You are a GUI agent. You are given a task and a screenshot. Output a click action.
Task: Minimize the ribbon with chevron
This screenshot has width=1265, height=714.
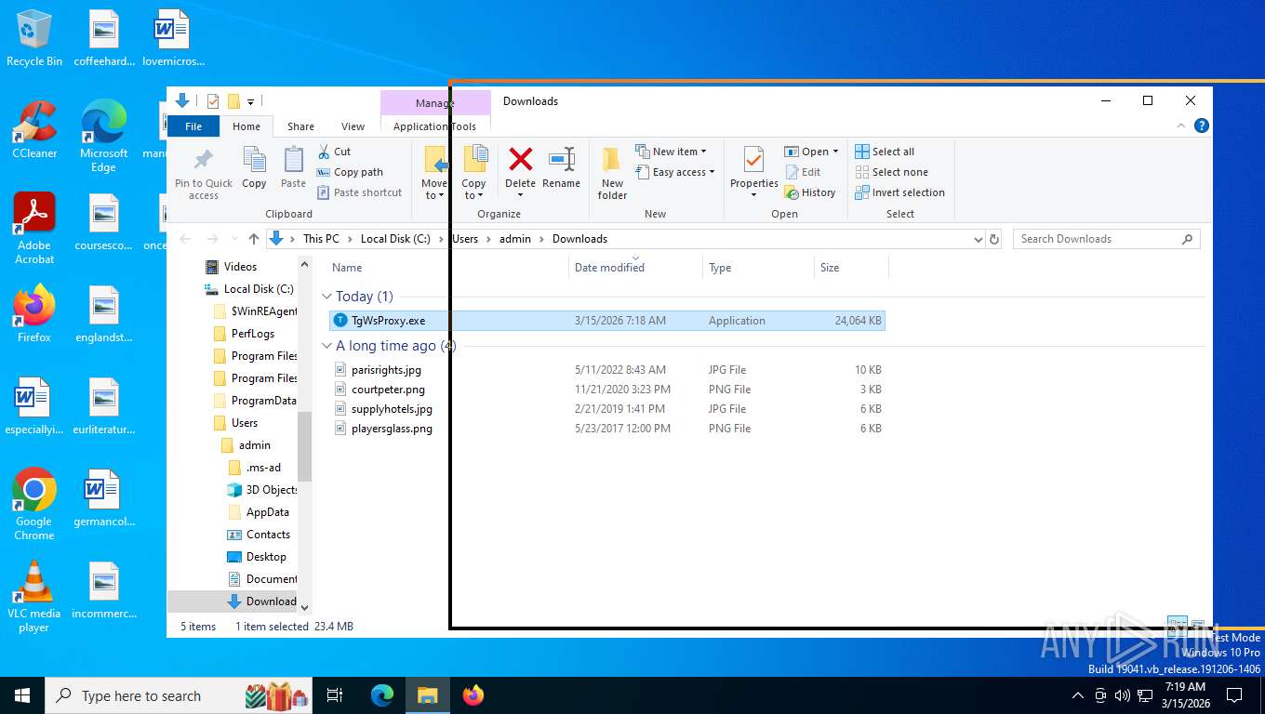[x=1182, y=126]
